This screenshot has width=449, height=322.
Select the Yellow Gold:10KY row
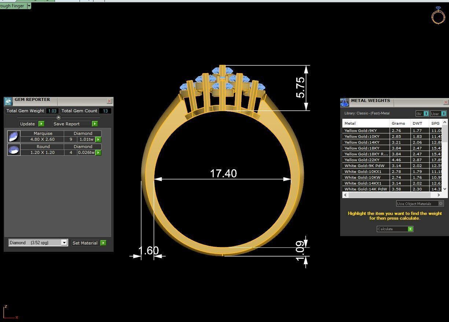(392, 136)
